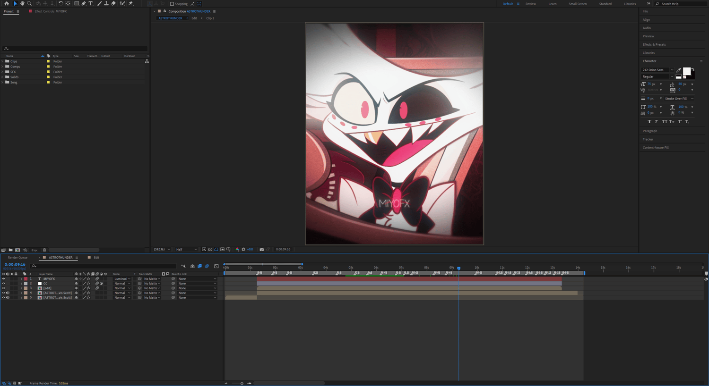Open the Content-Aware Fill panel
Image resolution: width=709 pixels, height=386 pixels.
pyautogui.click(x=656, y=147)
